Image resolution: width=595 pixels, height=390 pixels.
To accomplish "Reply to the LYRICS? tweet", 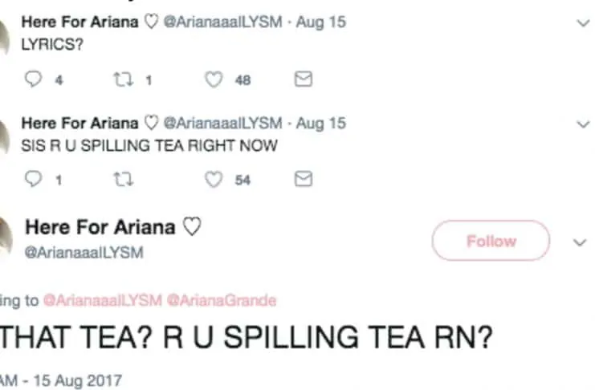I will [x=33, y=79].
